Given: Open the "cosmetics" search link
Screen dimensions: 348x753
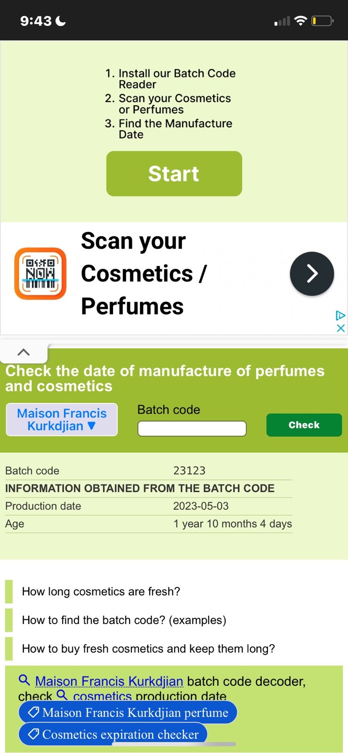Looking at the screenshot, I should 102,696.
